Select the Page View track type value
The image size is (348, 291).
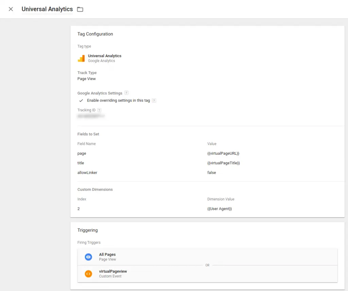coord(87,79)
